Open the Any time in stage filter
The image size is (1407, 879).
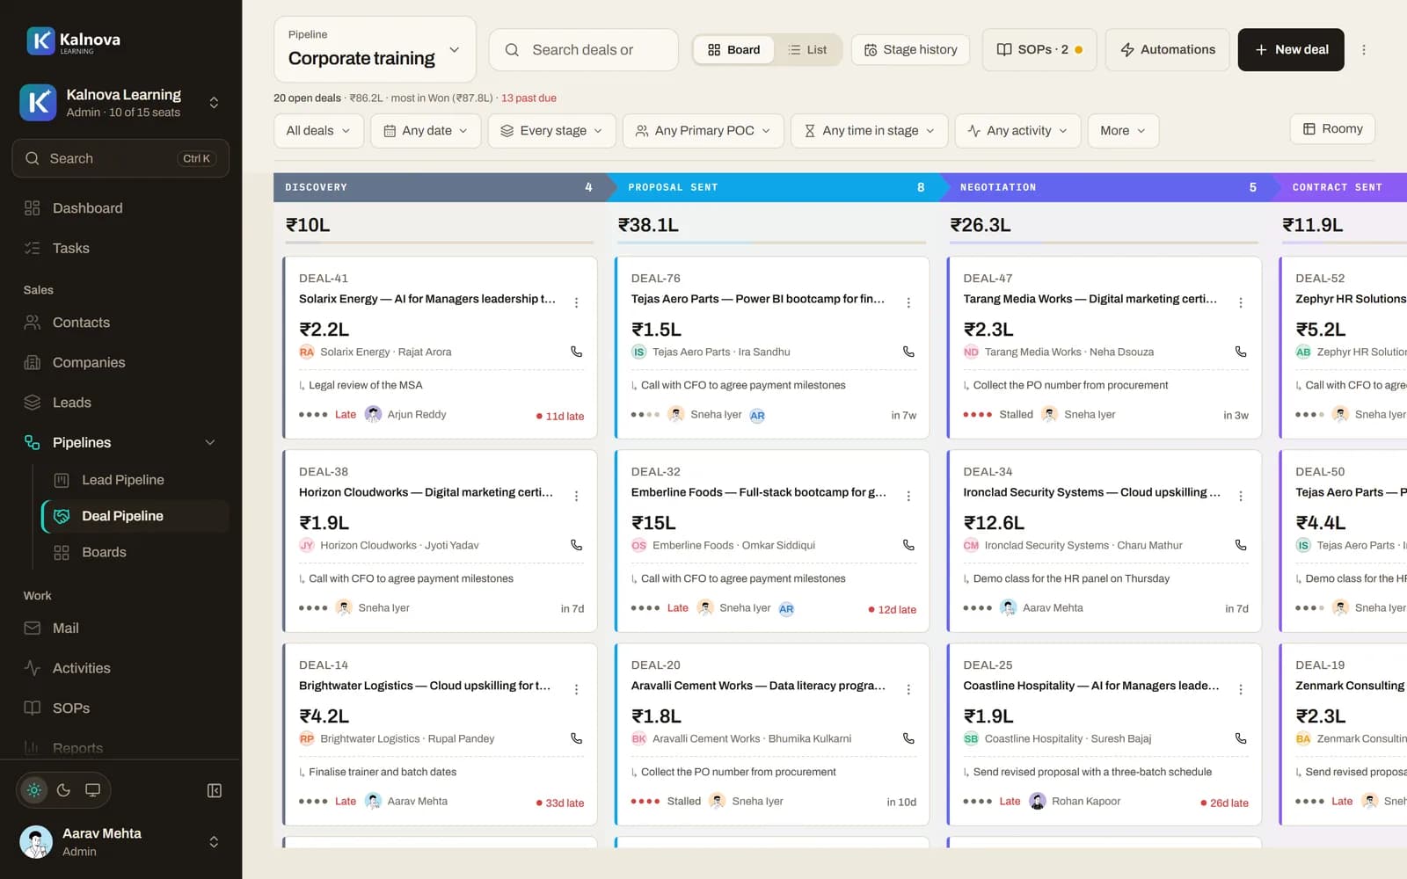coord(869,131)
